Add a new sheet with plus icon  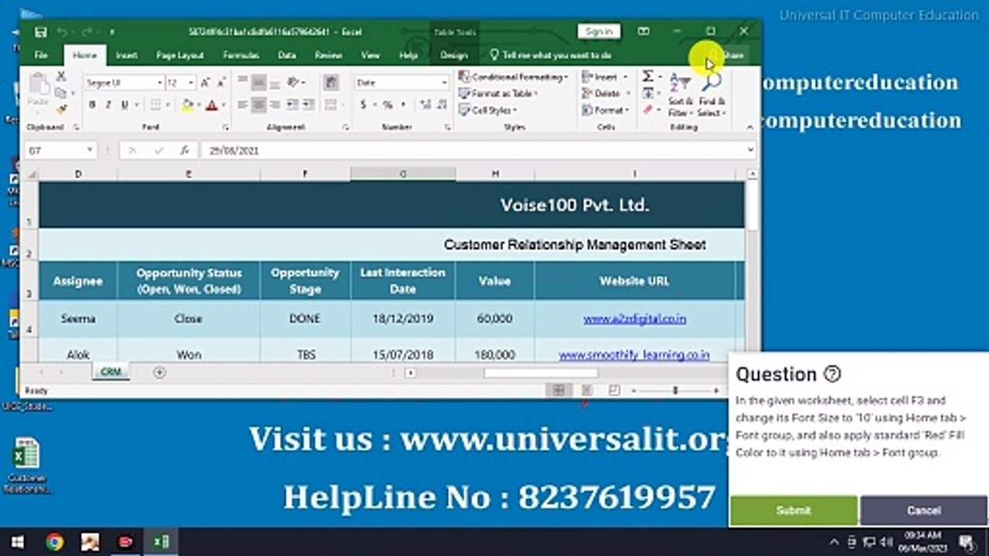coord(159,372)
